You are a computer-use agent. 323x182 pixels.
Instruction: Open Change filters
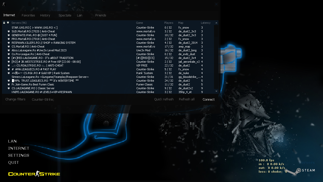(x=15, y=99)
